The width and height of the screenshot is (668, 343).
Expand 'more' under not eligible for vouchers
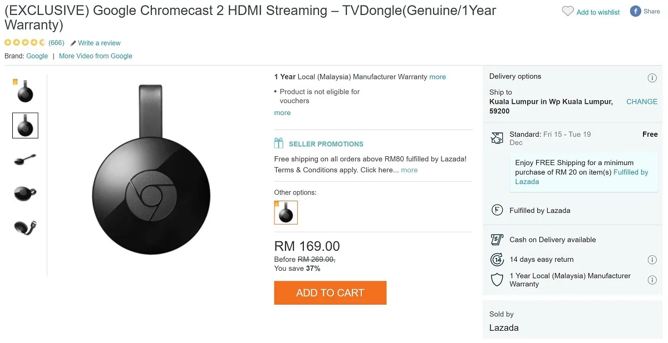[282, 112]
